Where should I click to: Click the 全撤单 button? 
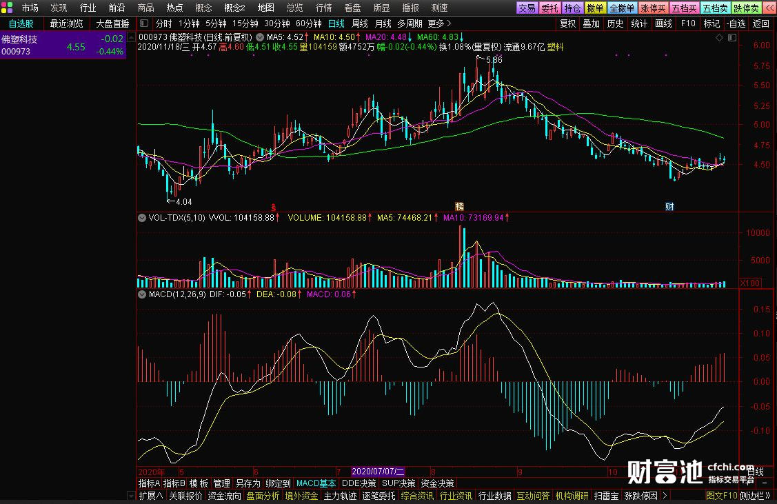621,8
